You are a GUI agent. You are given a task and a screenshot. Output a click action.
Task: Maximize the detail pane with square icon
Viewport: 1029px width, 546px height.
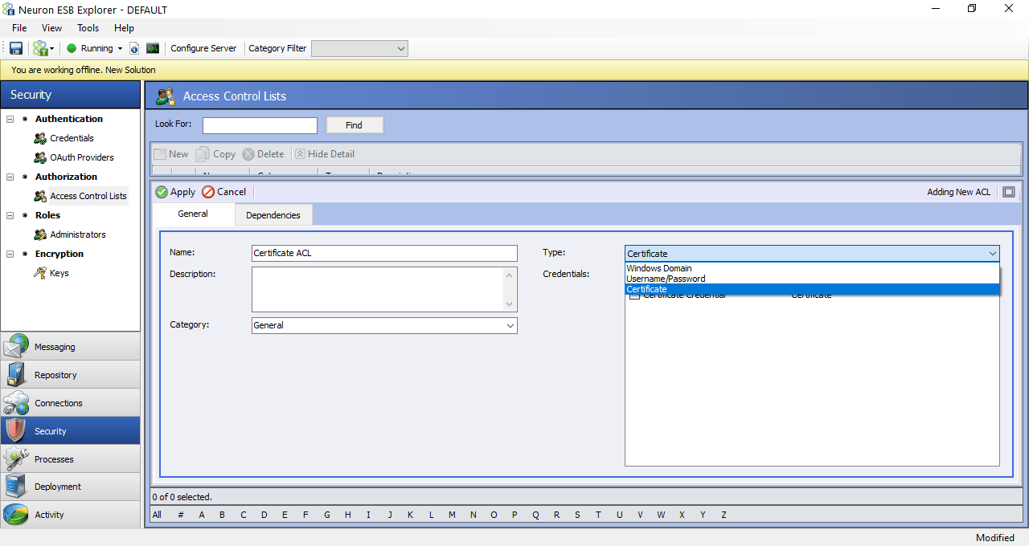pyautogui.click(x=1009, y=192)
